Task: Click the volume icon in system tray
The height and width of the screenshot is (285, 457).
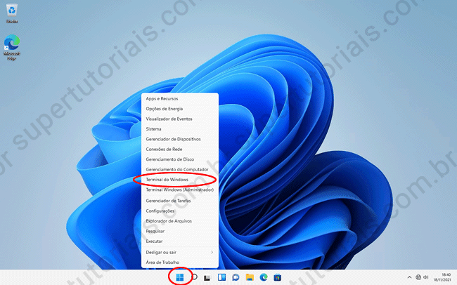Action: coord(426,277)
